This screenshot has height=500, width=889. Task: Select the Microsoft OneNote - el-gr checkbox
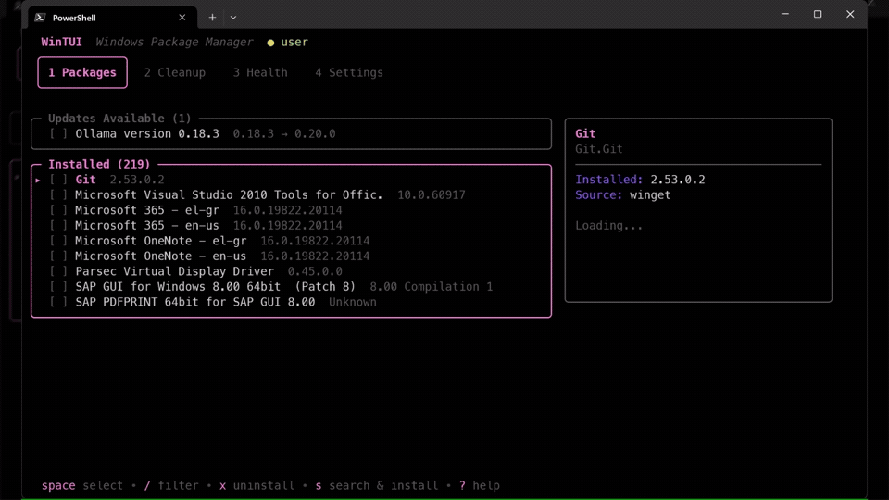58,241
